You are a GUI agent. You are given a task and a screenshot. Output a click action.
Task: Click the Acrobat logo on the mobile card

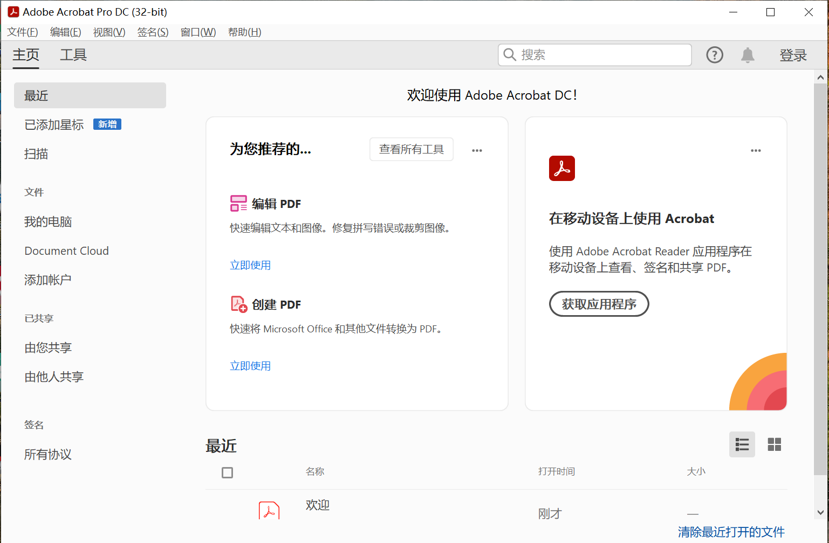click(562, 168)
